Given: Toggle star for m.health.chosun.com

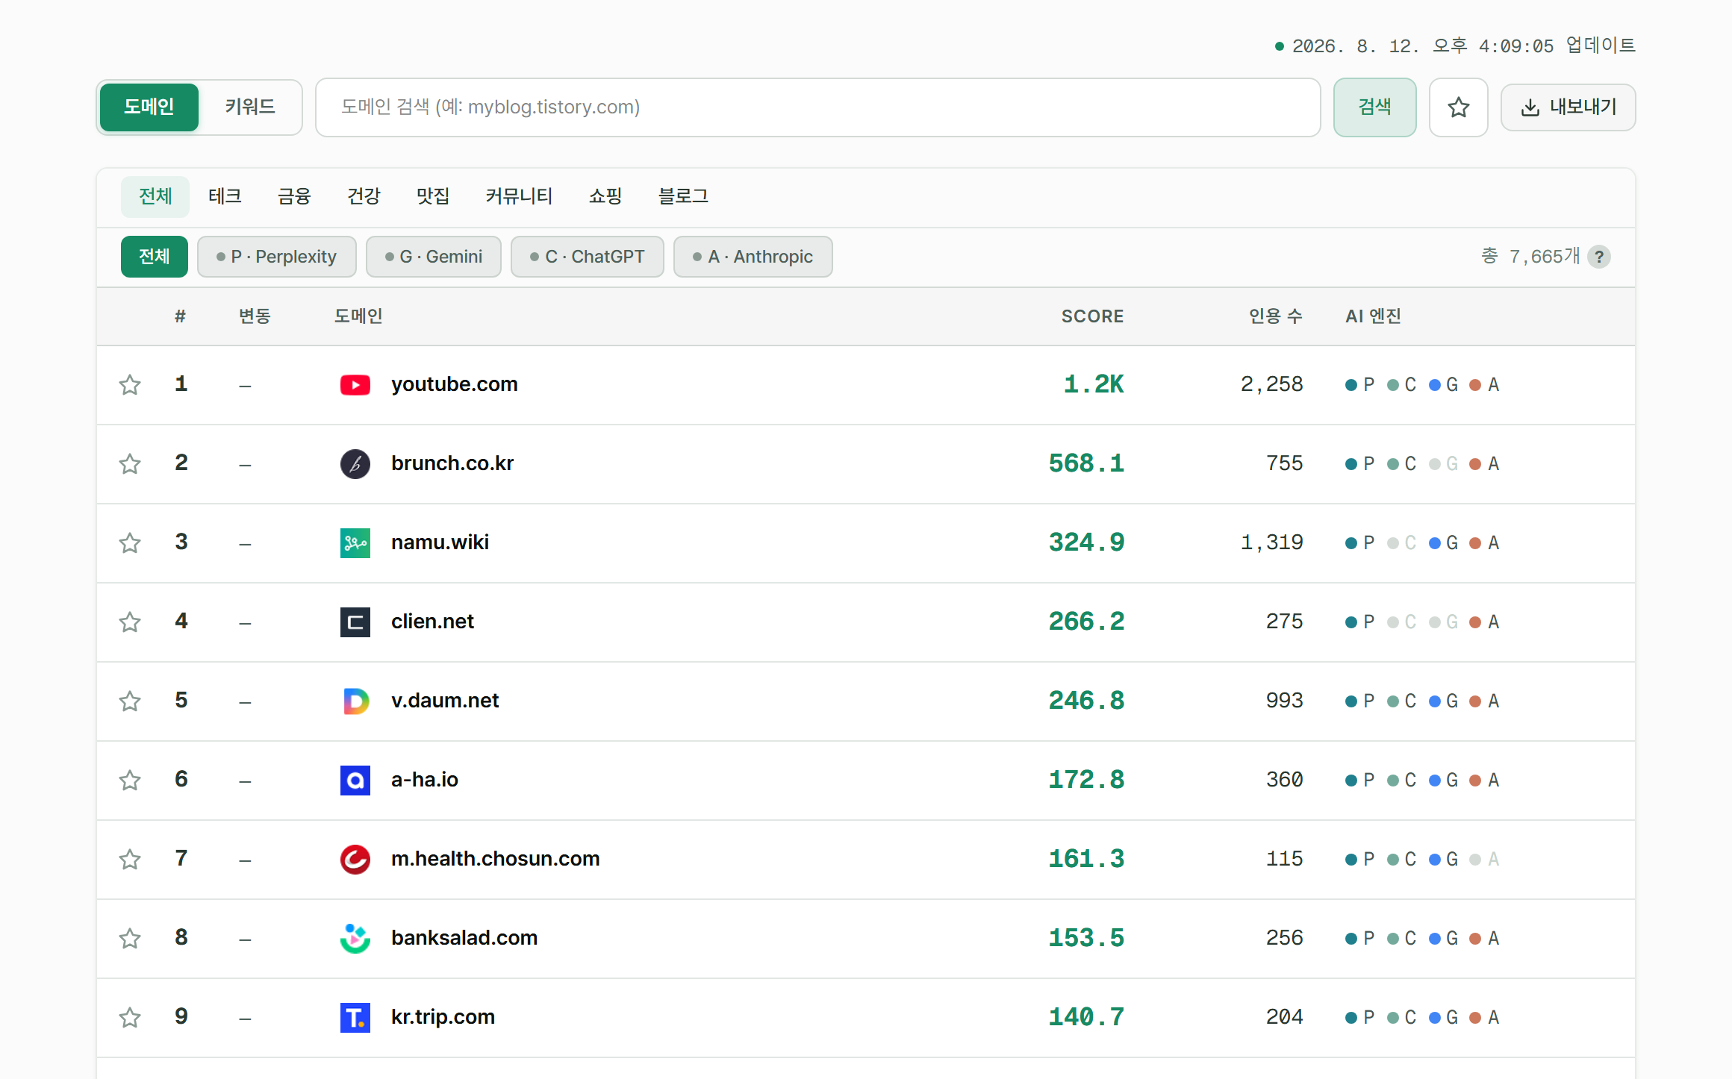Looking at the screenshot, I should tap(130, 860).
